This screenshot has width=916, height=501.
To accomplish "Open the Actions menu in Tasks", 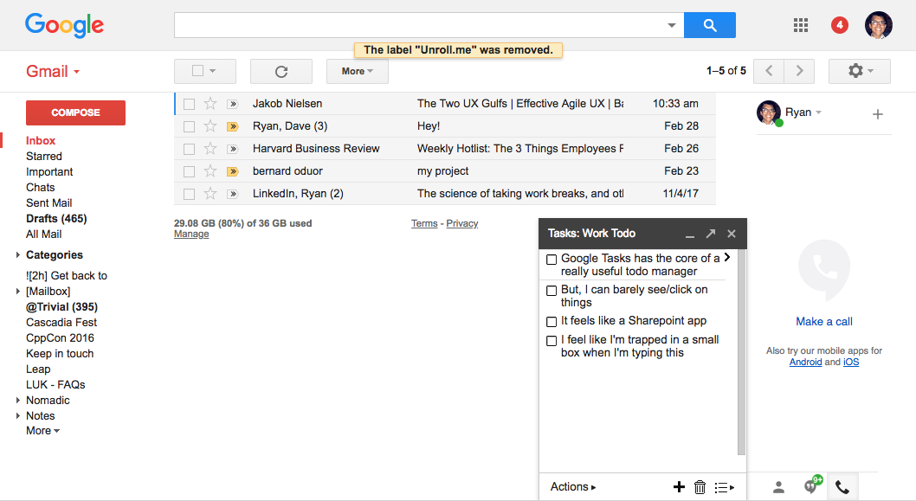I will [572, 487].
